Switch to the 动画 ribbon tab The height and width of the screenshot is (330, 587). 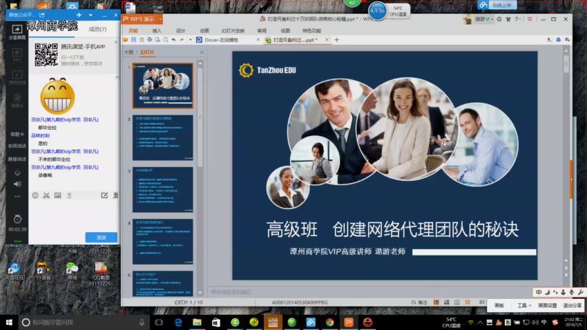coord(204,30)
